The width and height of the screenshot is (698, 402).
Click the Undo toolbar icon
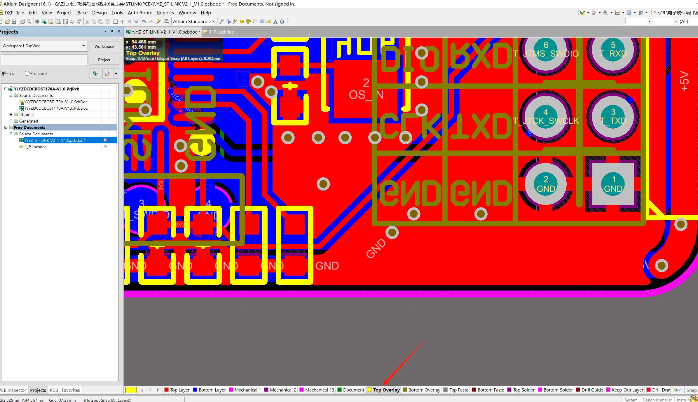144,21
